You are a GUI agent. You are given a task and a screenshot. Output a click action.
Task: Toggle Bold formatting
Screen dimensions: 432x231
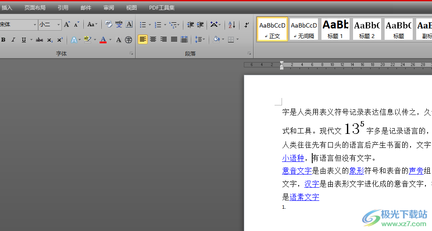4,40
